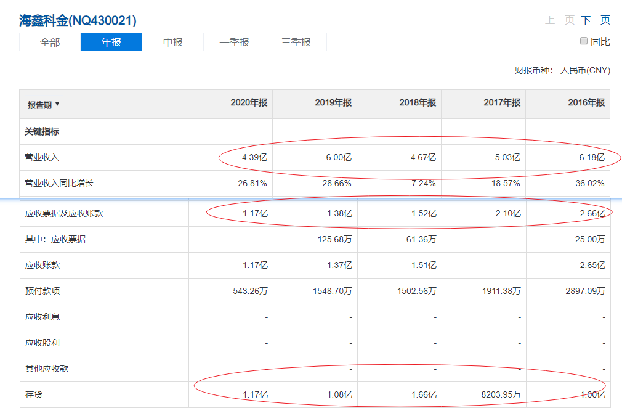Click the 关键指标 section row
The image size is (622, 408).
(x=315, y=132)
